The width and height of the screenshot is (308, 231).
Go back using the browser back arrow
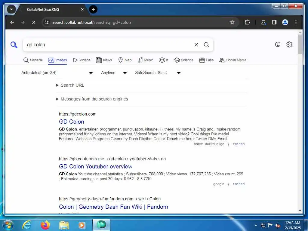[12, 22]
